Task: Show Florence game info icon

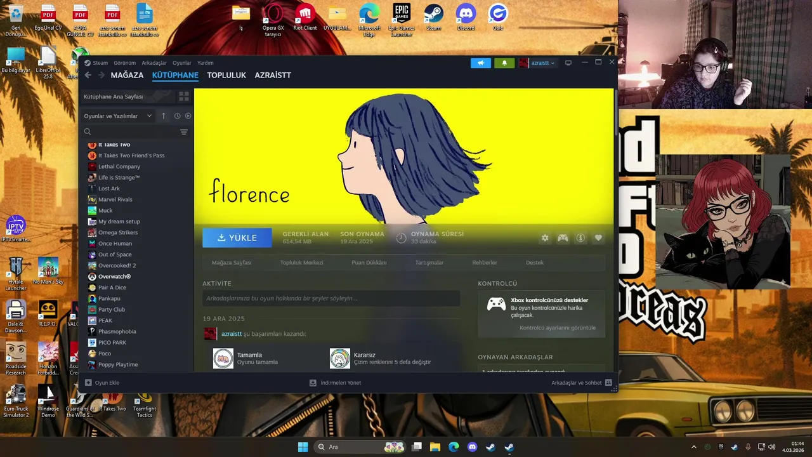Action: pyautogui.click(x=580, y=238)
